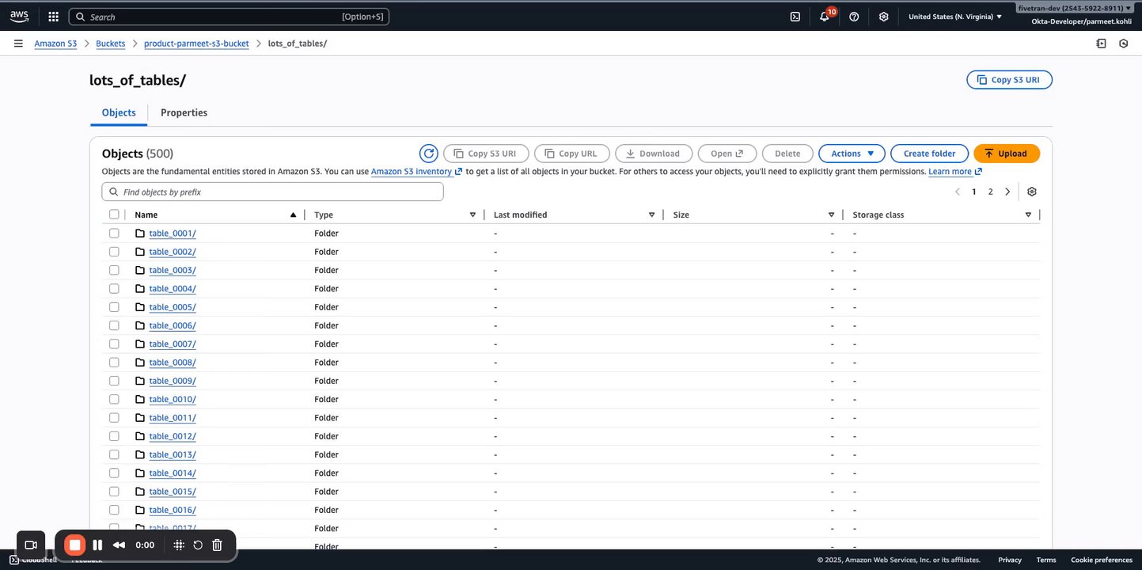Check the table_0012/ row checkbox
The image size is (1142, 570).
click(114, 436)
